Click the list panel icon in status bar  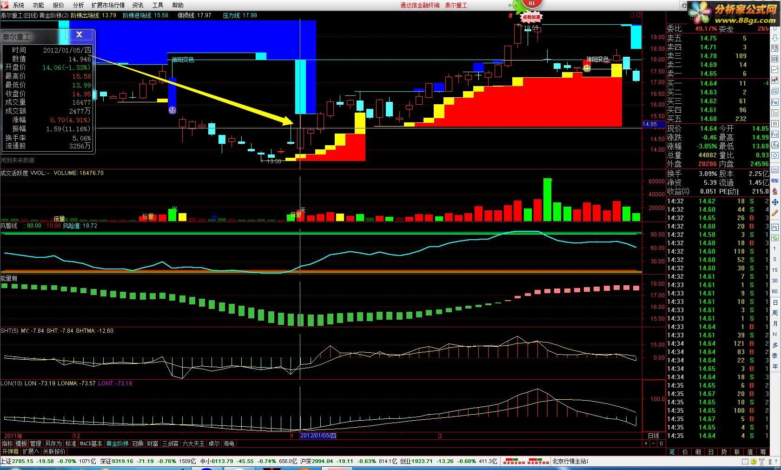[x=745, y=461]
